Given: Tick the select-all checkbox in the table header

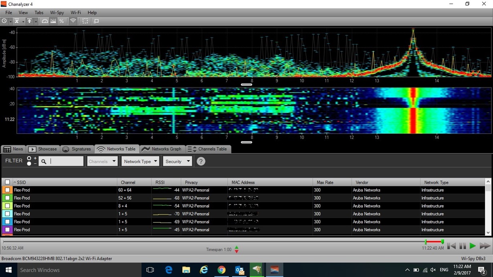Looking at the screenshot, I should [7, 182].
